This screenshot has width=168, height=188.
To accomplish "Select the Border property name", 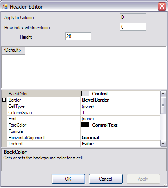I will click(x=15, y=100).
